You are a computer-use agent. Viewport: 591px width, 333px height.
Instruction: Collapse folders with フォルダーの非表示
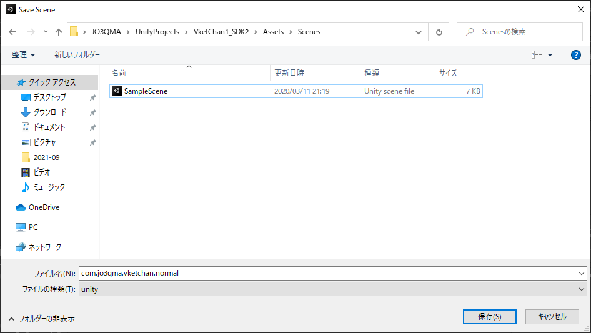[x=42, y=319]
